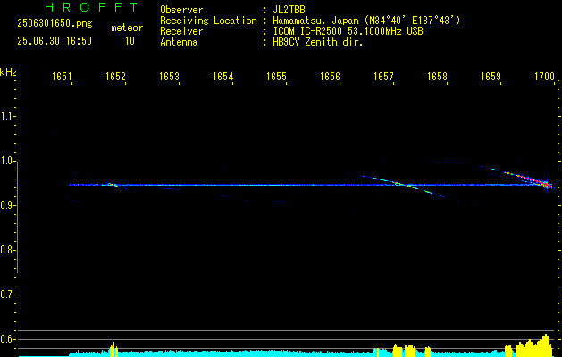Click the HB9CV Zenith dir. antenna text
This screenshot has width=562, height=357.
point(318,42)
